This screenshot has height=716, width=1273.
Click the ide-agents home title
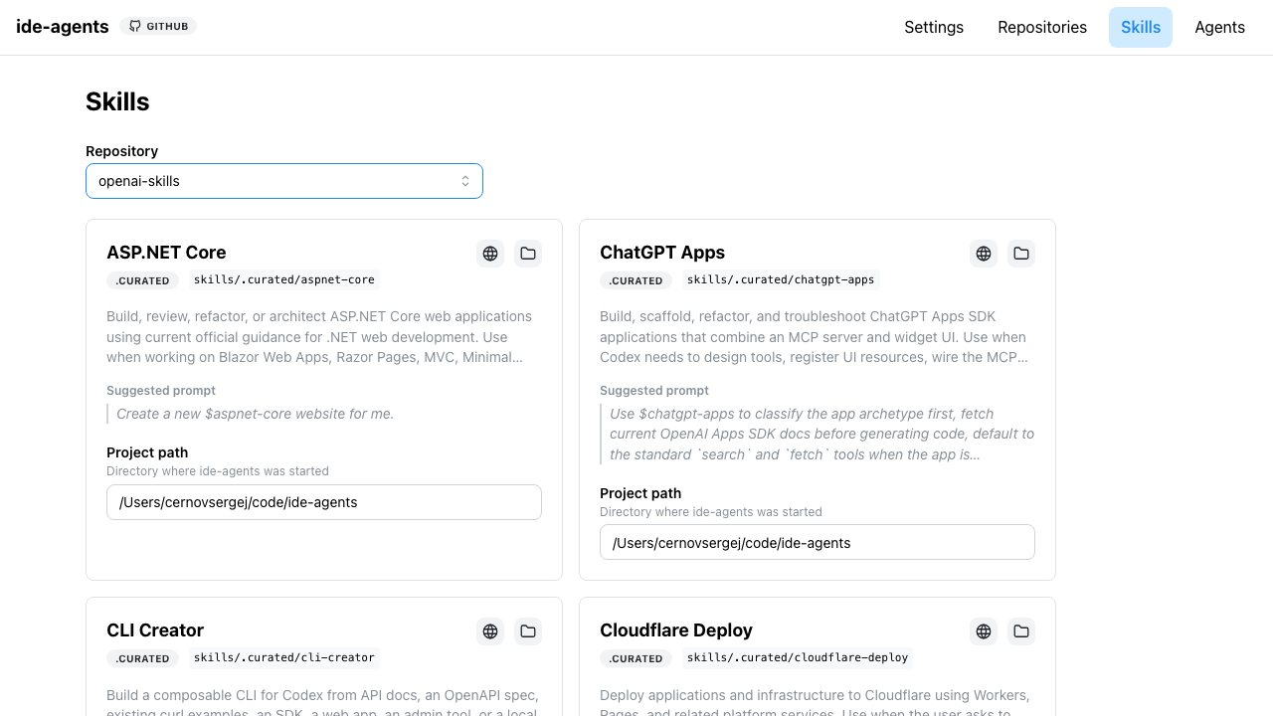(63, 27)
